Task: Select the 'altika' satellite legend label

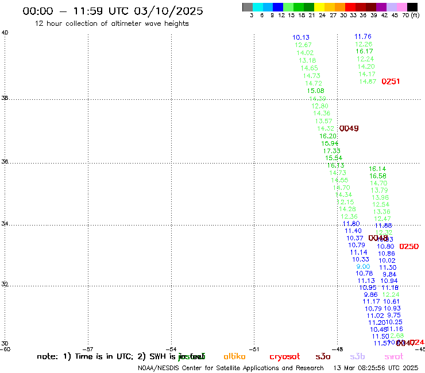Action: (234, 356)
